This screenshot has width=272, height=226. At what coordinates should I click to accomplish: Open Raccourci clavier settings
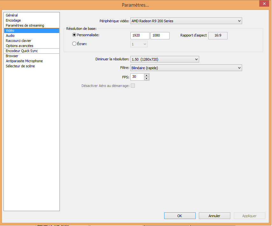31,41
